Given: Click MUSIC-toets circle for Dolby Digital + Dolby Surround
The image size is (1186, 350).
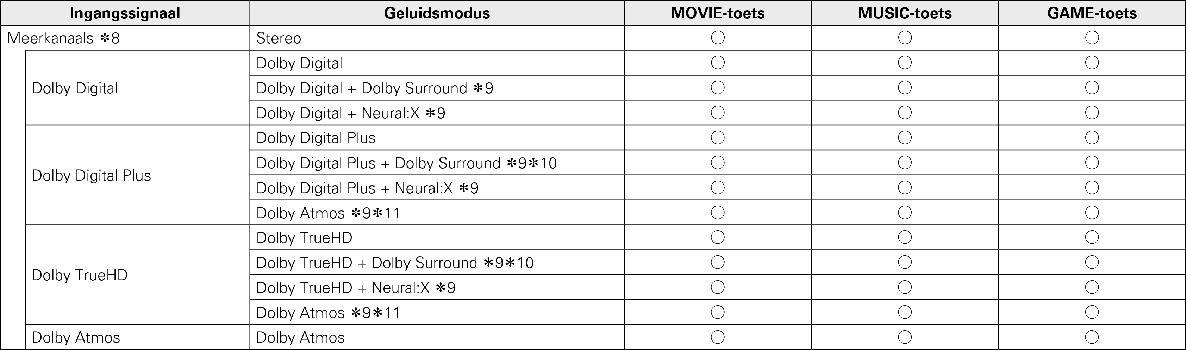Looking at the screenshot, I should 905,87.
